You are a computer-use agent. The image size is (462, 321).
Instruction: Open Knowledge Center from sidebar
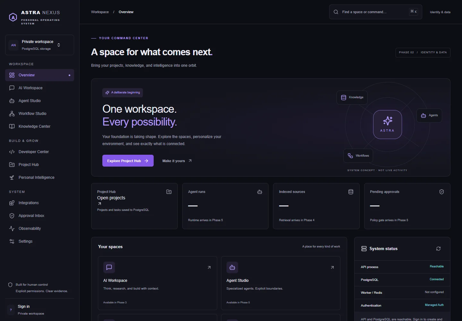pos(39,126)
